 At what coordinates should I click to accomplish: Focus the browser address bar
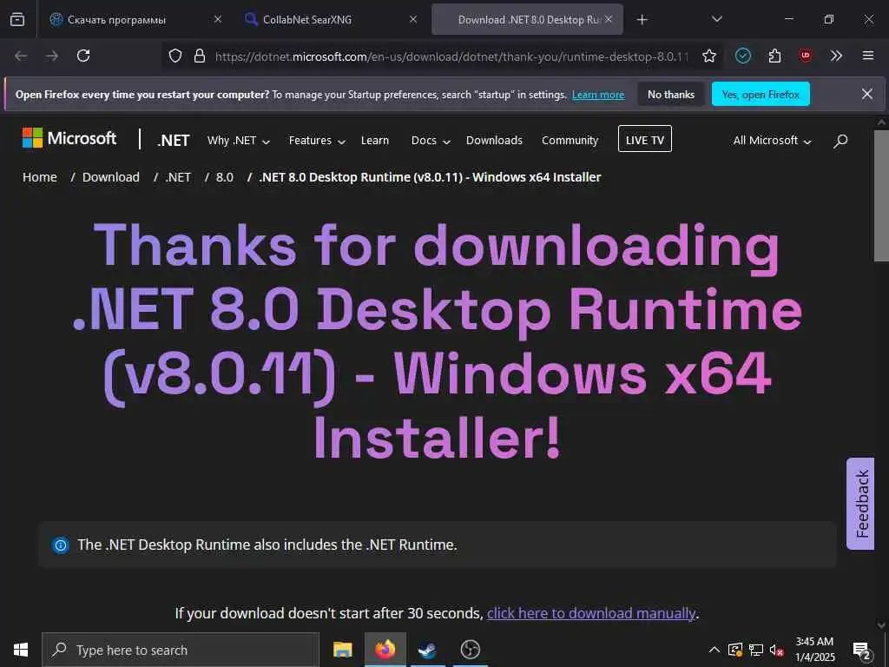(x=451, y=56)
